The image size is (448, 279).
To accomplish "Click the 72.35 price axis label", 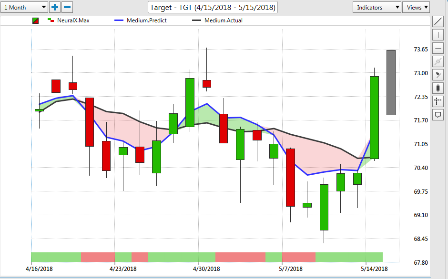I will 421,97.
